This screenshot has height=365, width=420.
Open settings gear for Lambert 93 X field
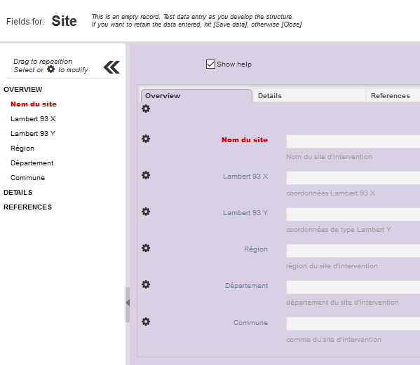tap(146, 175)
